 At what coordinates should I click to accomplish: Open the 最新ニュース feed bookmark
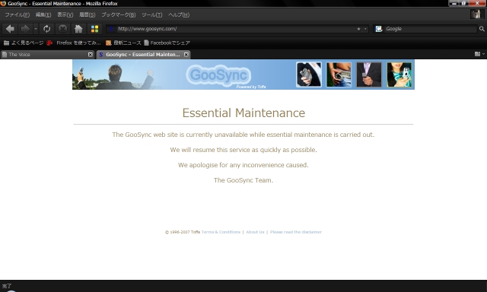pos(123,43)
